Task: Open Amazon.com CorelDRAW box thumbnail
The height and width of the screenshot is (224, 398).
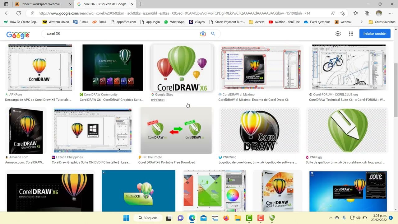Action: click(26, 130)
